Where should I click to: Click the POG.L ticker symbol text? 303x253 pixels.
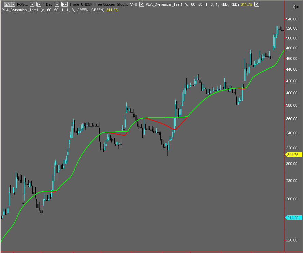click(x=22, y=4)
